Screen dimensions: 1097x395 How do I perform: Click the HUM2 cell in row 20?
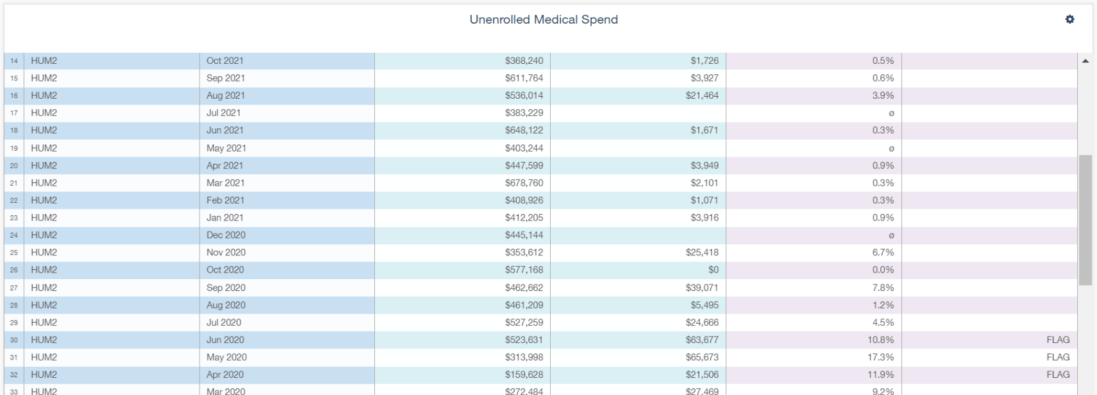pos(44,165)
